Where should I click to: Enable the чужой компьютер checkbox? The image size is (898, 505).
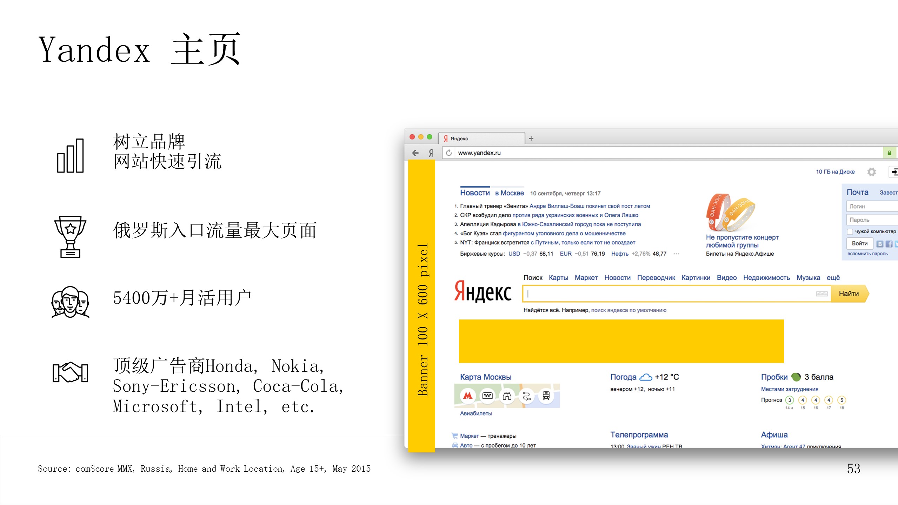point(850,232)
